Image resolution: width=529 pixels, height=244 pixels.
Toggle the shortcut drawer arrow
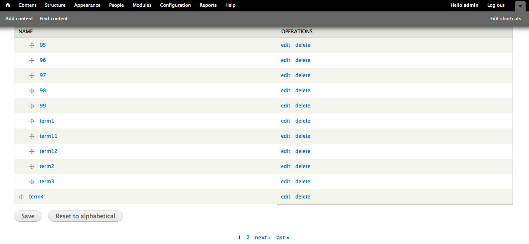(x=521, y=6)
